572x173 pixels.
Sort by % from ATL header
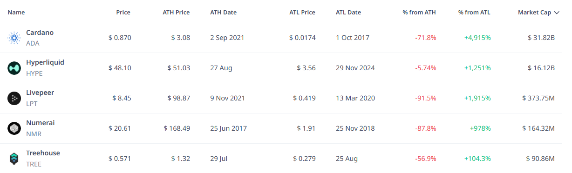474,13
